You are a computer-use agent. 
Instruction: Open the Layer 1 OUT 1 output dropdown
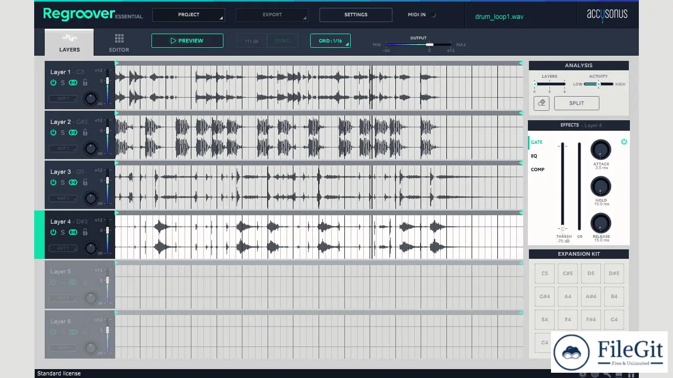point(63,98)
